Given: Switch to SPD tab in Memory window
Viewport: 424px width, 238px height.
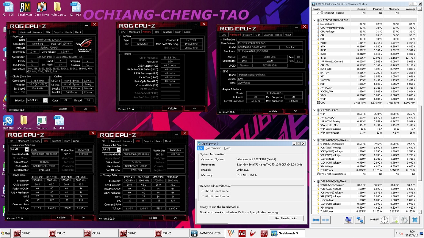Looking at the screenshot, I should [157, 32].
